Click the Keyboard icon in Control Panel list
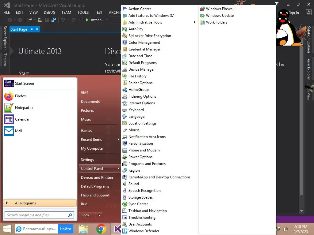This screenshot has height=235, width=314. (x=125, y=110)
